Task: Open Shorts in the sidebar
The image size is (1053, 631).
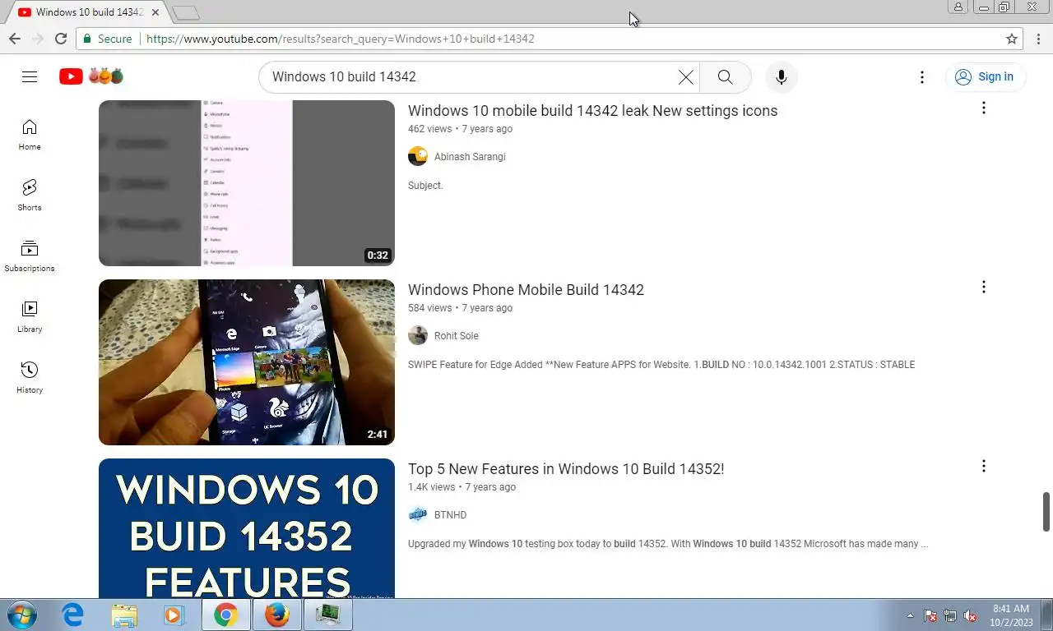Action: point(30,196)
